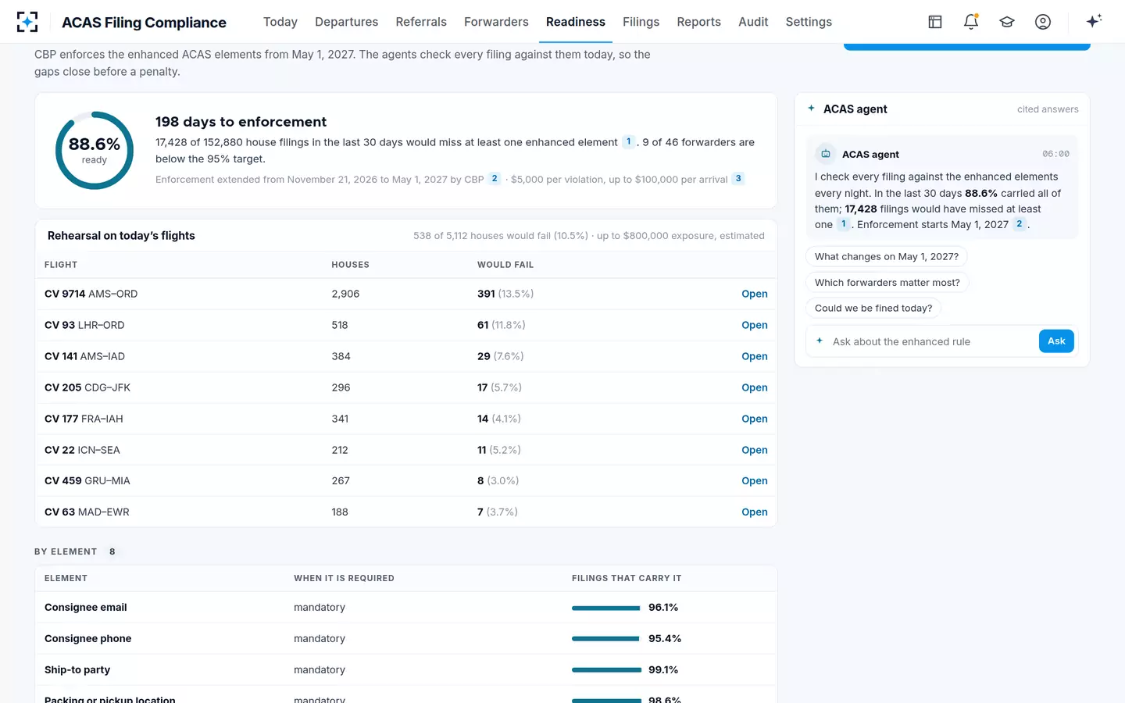Open the sparkle AI assistant icon

(x=1094, y=21)
